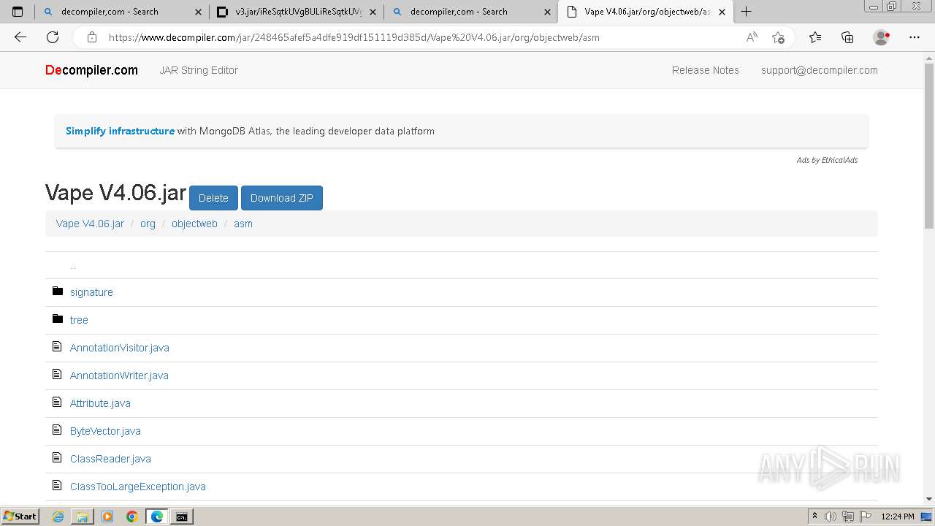
Task: Open command prompt taskbar icon
Action: [x=181, y=517]
